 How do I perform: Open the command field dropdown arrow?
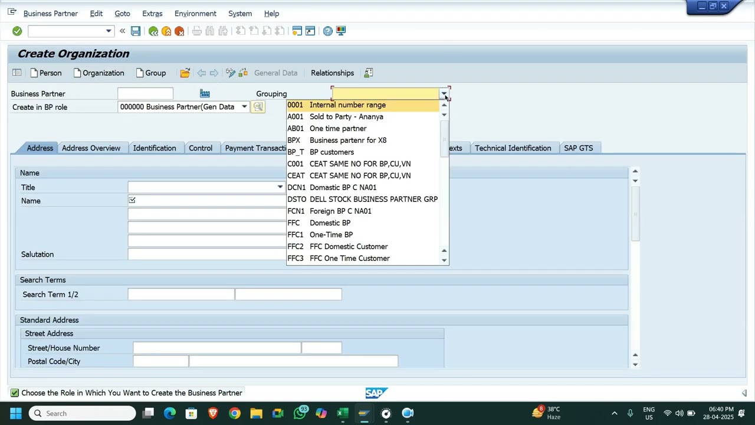click(109, 31)
